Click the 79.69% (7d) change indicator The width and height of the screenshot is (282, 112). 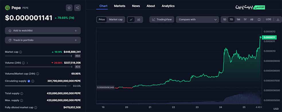click(x=64, y=18)
